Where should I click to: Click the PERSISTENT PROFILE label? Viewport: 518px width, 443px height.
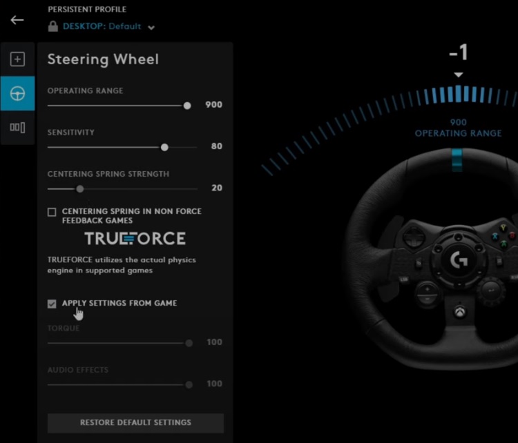[x=87, y=9]
